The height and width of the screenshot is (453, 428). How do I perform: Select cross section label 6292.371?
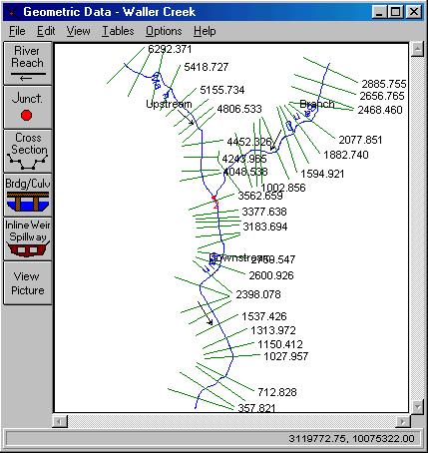click(170, 49)
